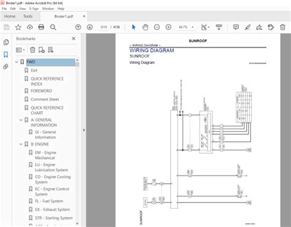Viewport: 291px width, 227px height.
Task: Open the E-Sign menu
Action: click(x=34, y=9)
